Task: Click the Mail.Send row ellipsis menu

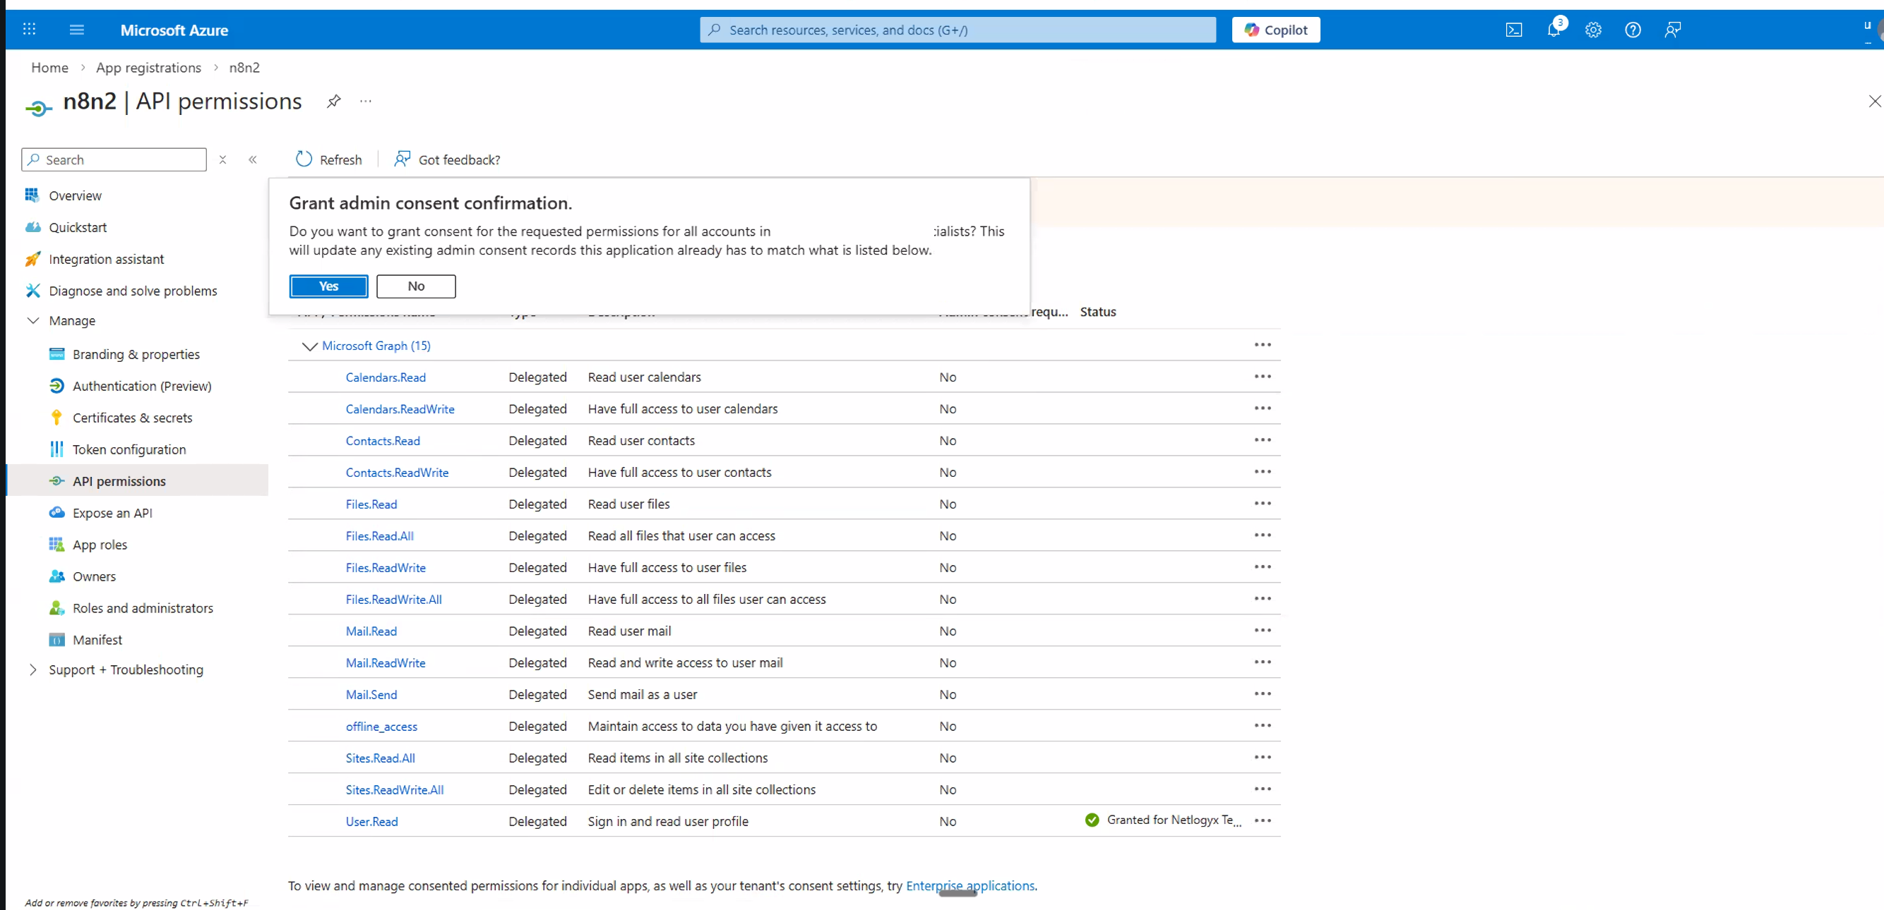Action: point(1263,693)
